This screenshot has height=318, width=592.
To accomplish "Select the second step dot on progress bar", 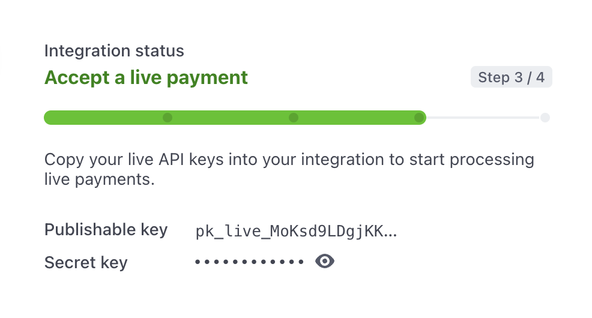I will point(293,118).
